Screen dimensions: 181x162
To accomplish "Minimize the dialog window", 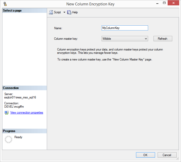I will pos(150,4).
